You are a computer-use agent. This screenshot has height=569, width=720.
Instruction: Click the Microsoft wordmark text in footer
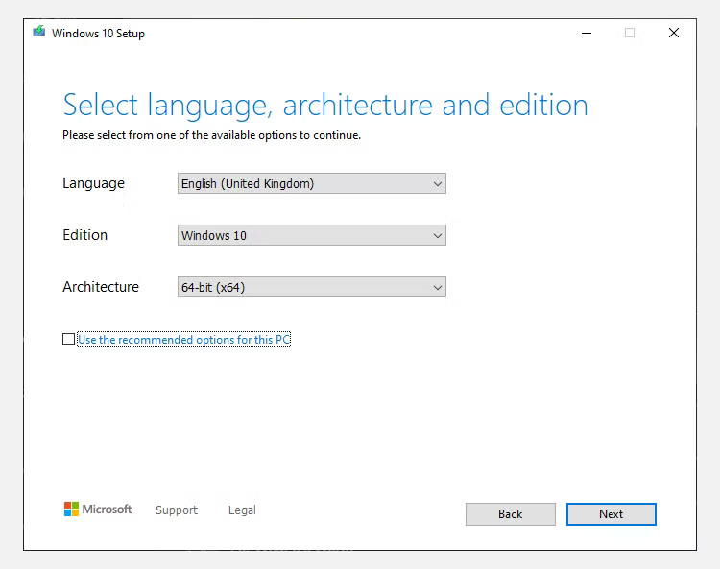pos(107,510)
